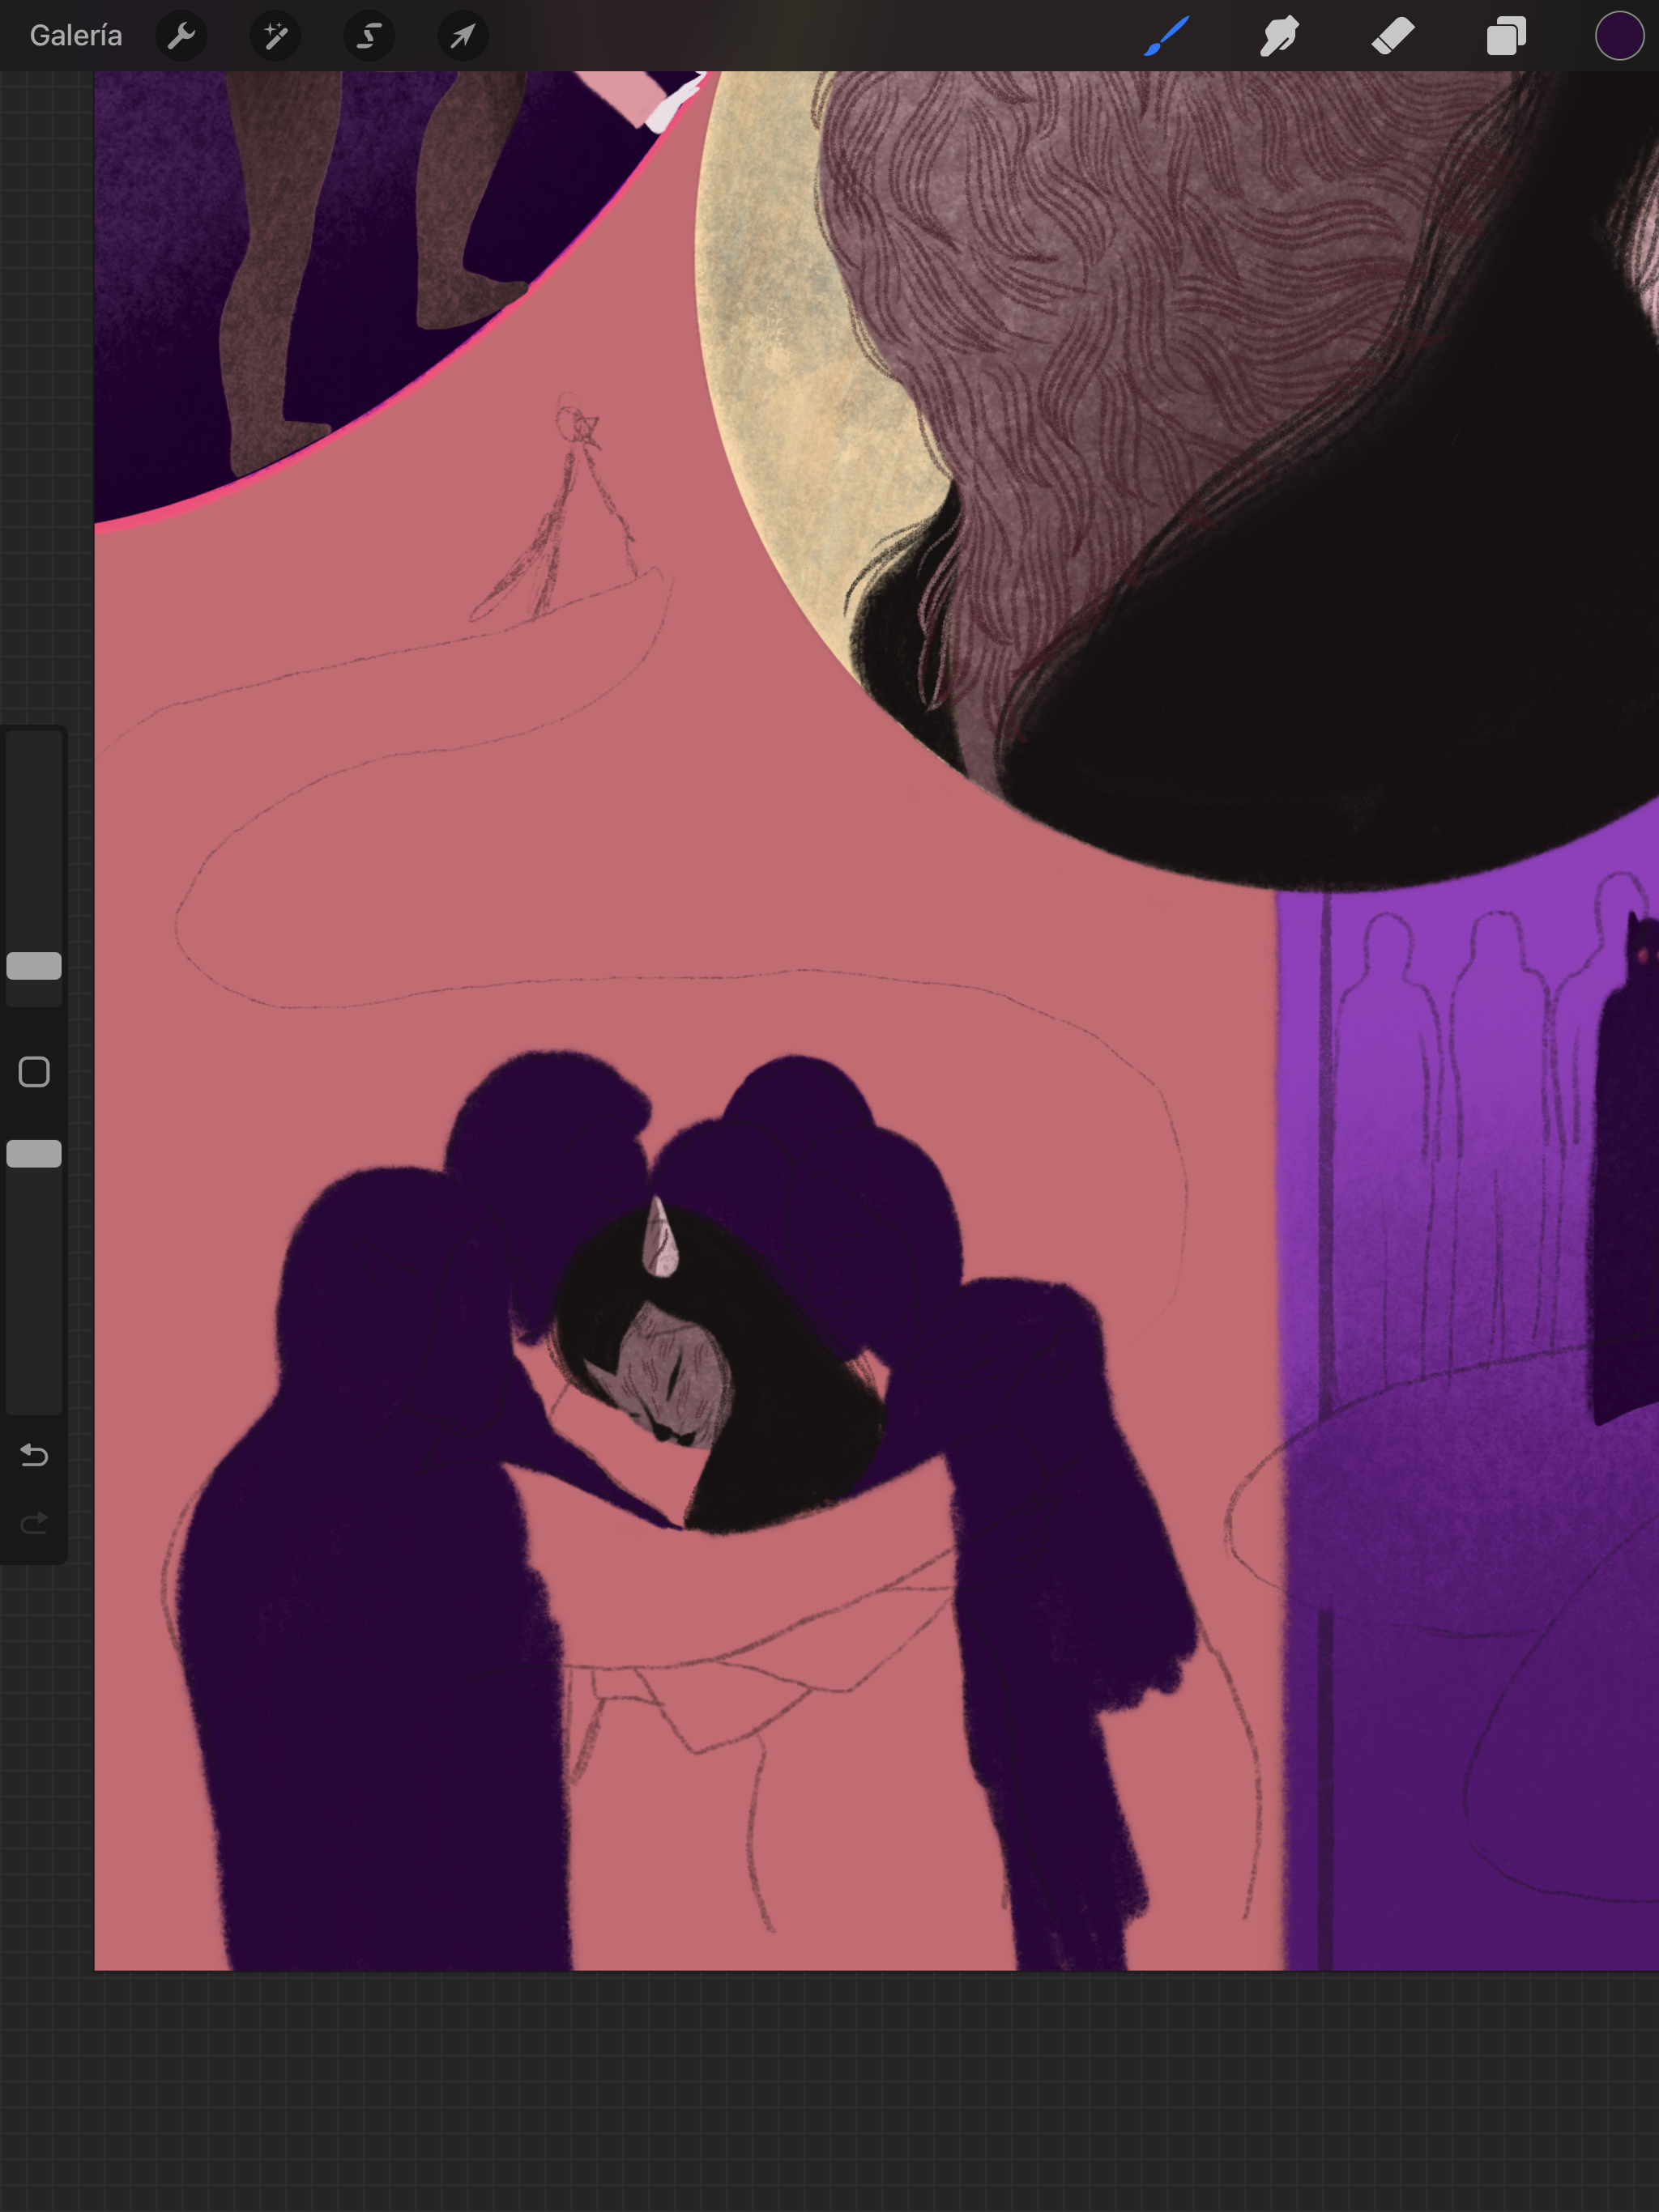The width and height of the screenshot is (1659, 2212).
Task: Click the brush size slider handle
Action: tap(34, 966)
